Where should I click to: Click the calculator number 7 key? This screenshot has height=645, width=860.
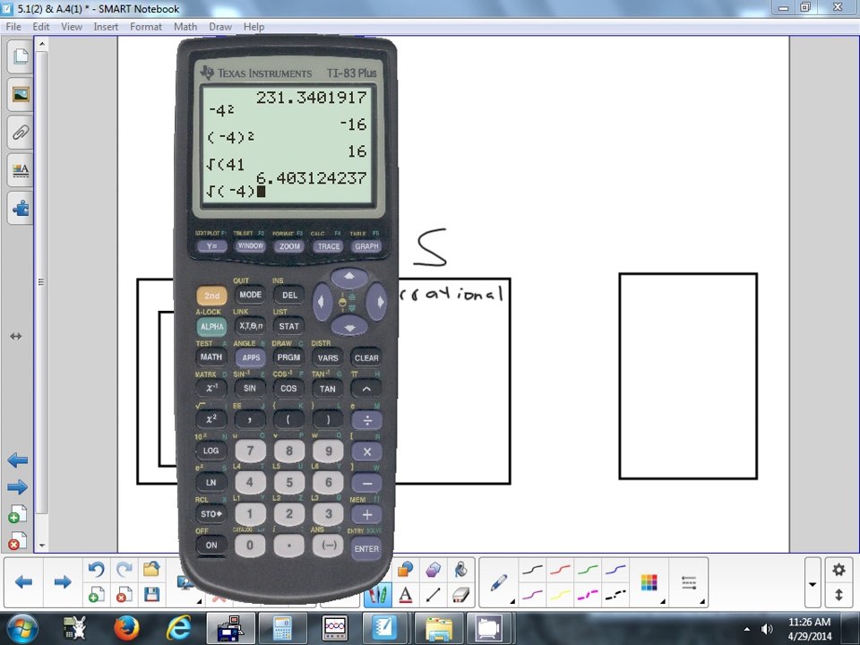[x=250, y=451]
